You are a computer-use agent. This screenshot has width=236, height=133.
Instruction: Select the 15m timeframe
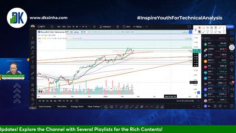(x=64, y=27)
